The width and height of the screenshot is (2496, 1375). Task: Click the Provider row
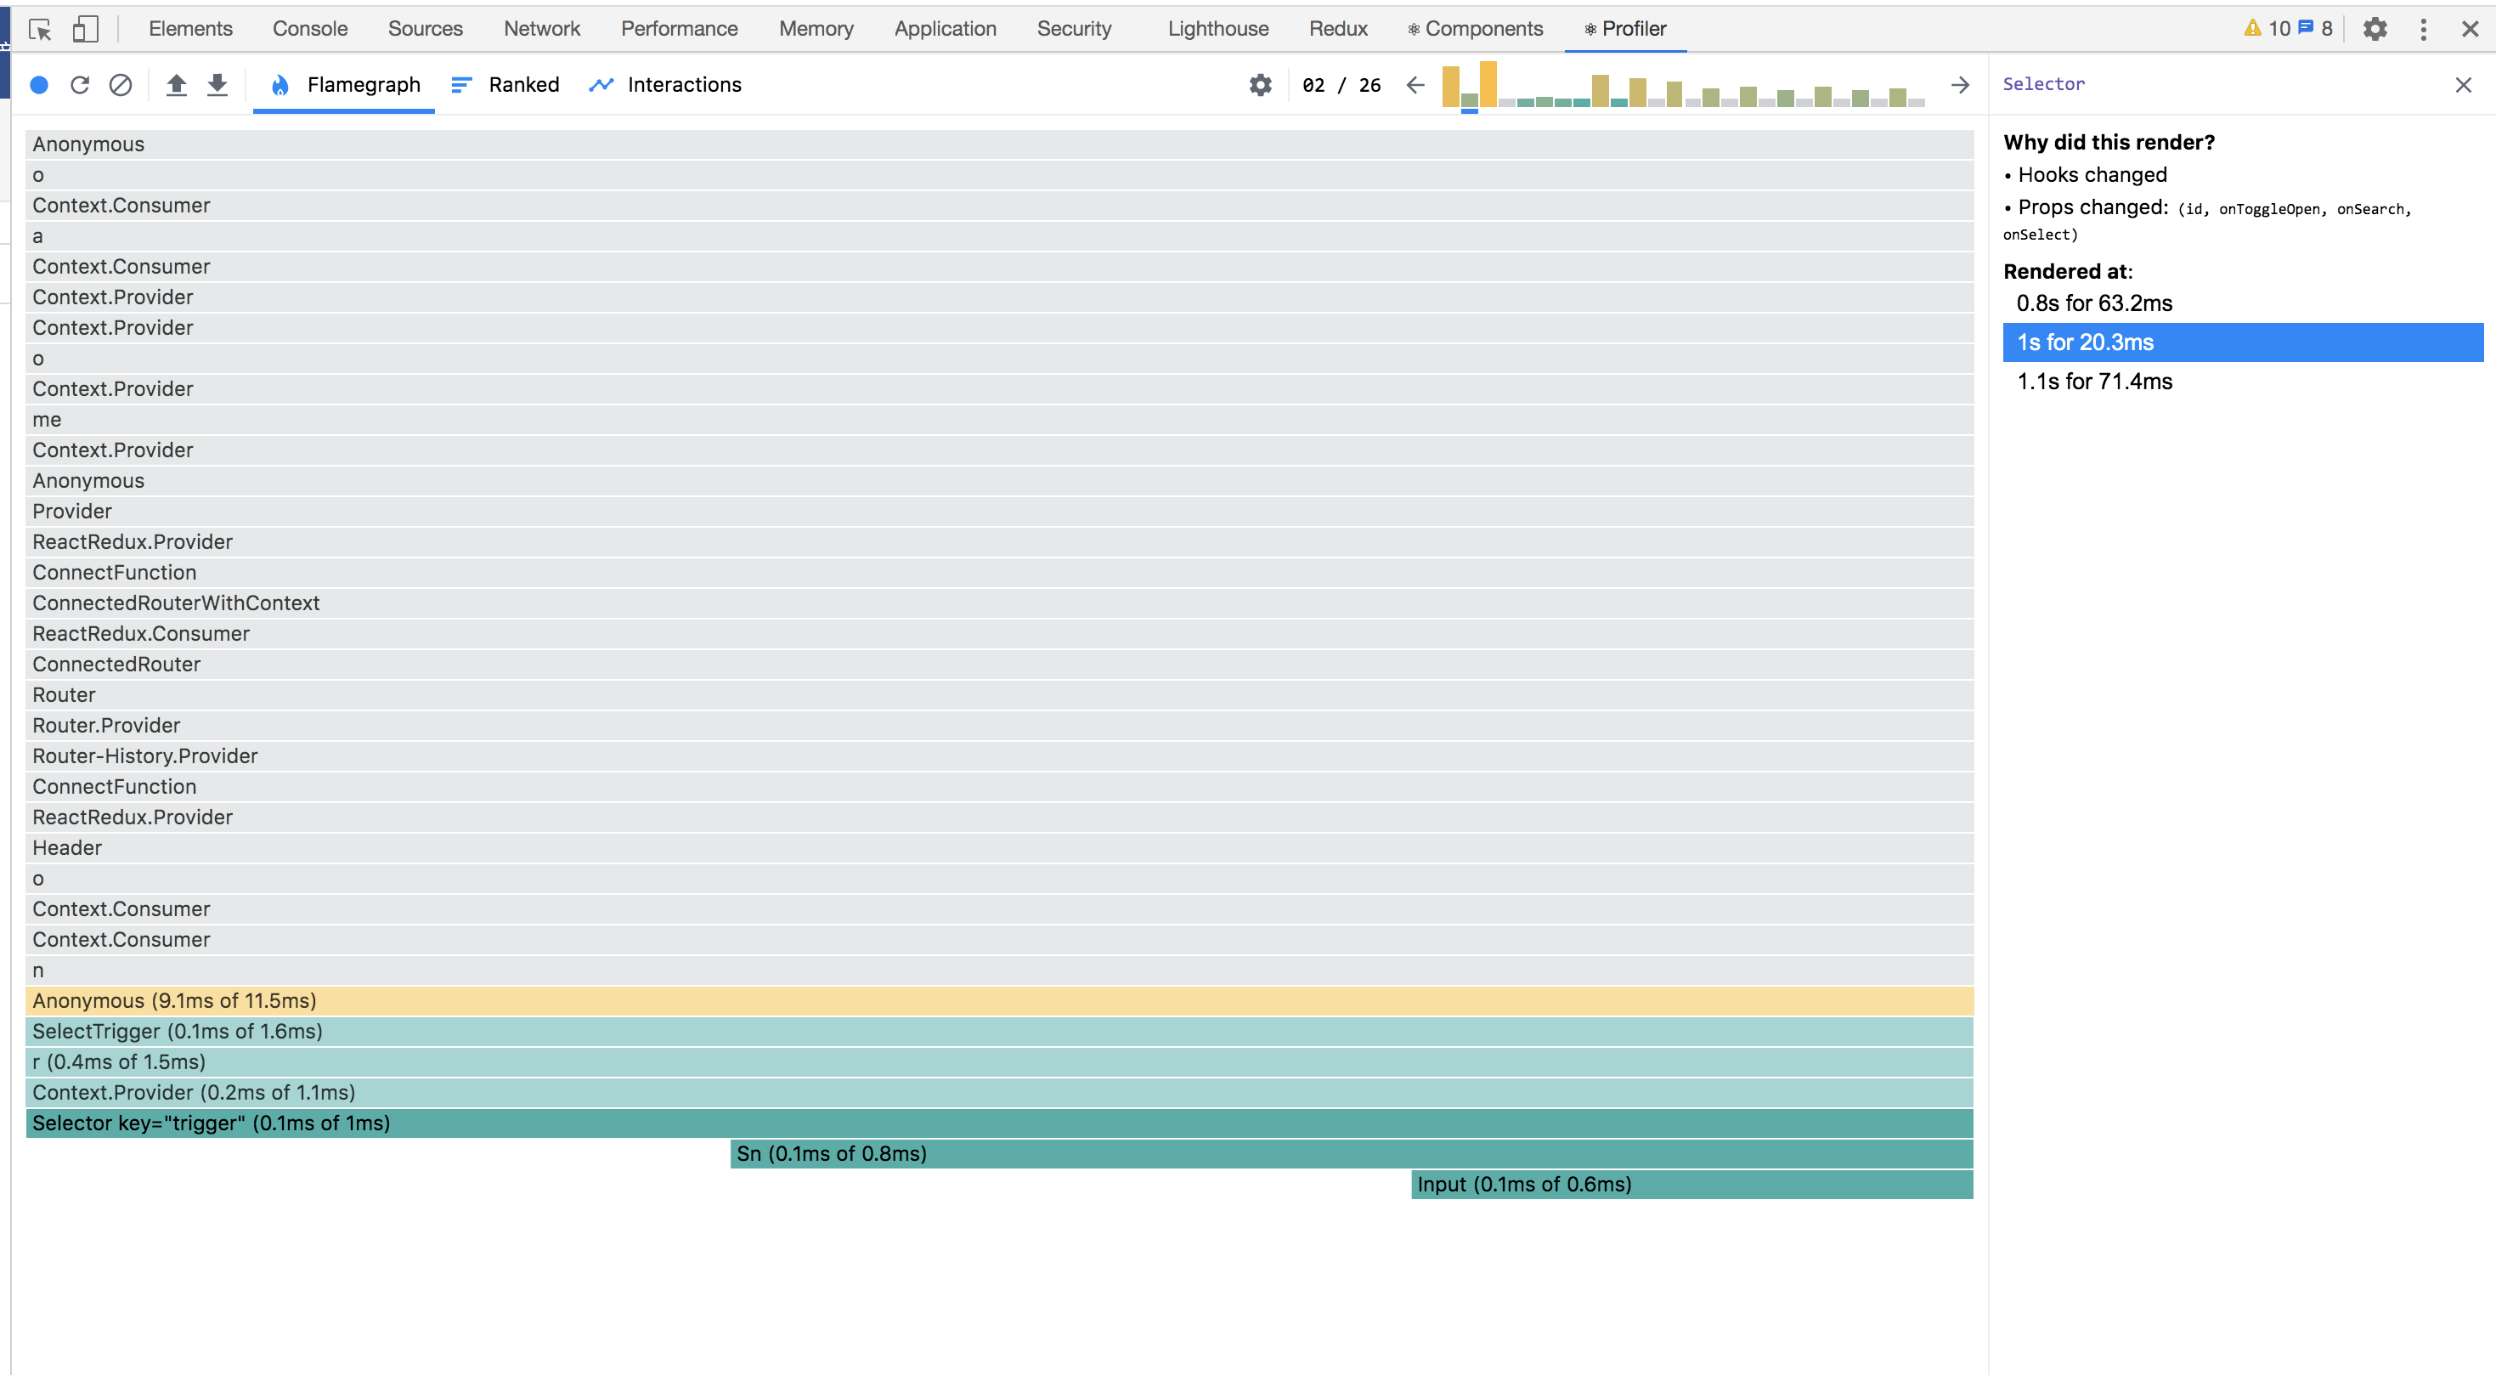pyautogui.click(x=999, y=512)
